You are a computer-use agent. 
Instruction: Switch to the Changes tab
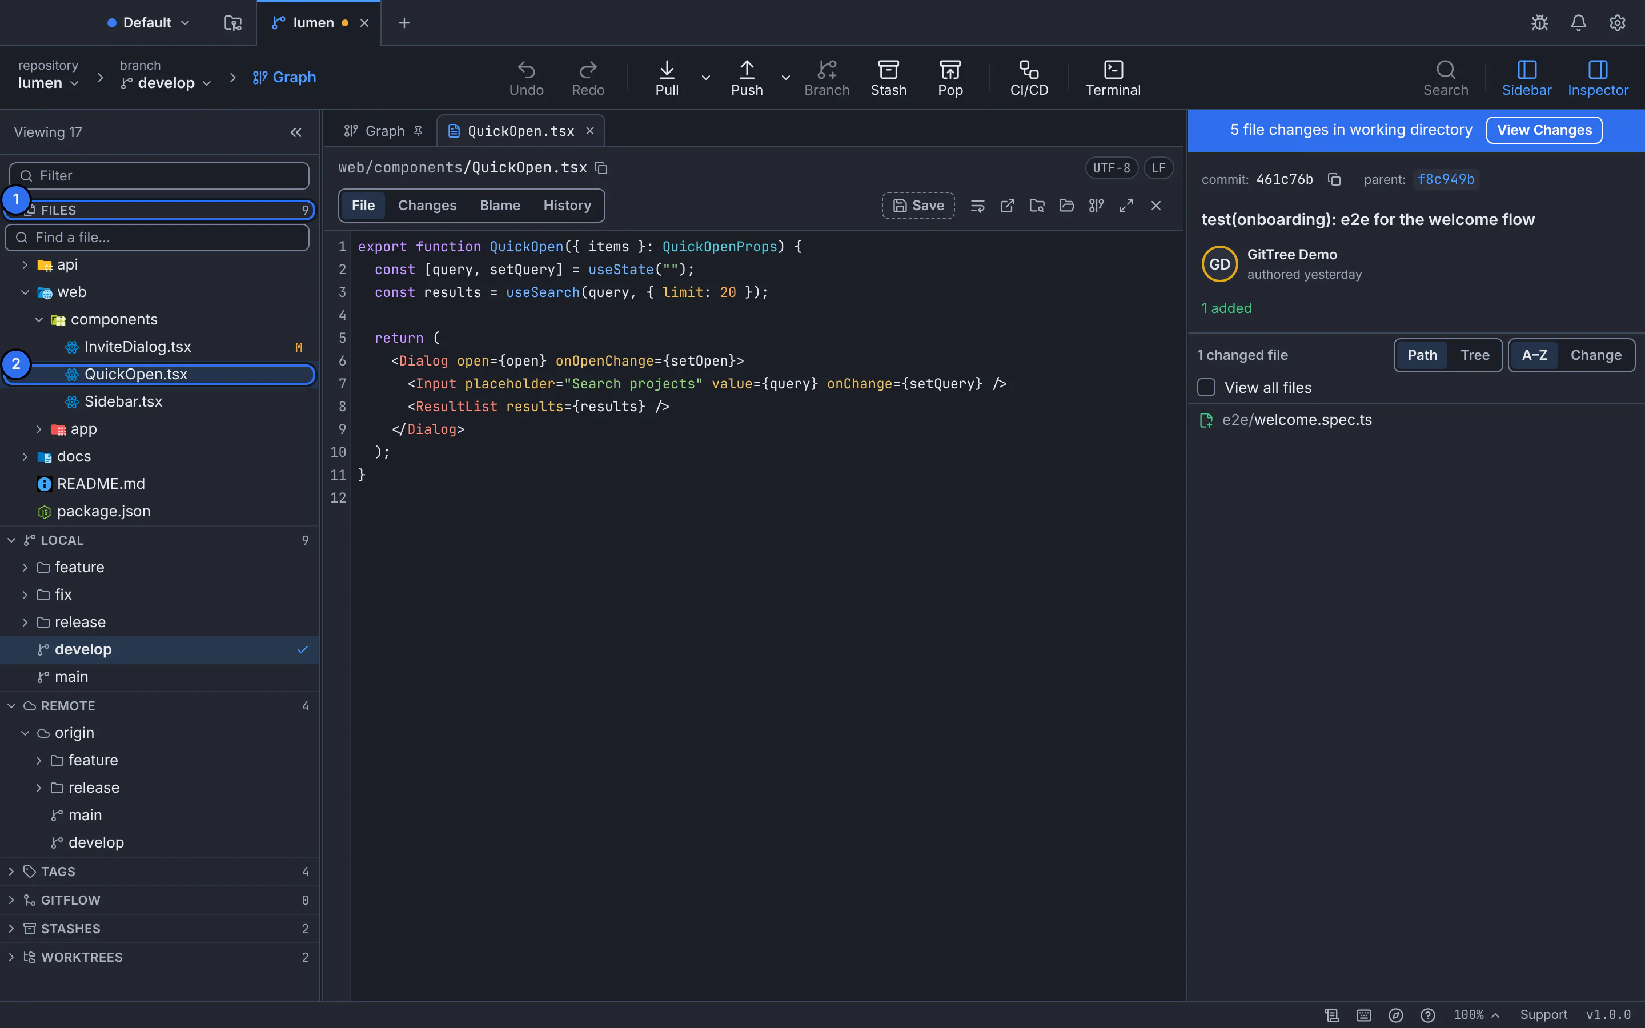(427, 206)
